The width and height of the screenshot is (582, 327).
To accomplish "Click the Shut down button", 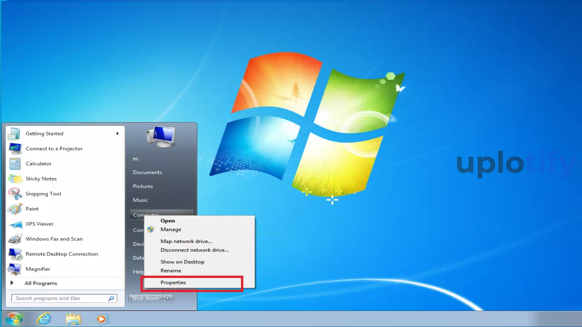I will [146, 298].
